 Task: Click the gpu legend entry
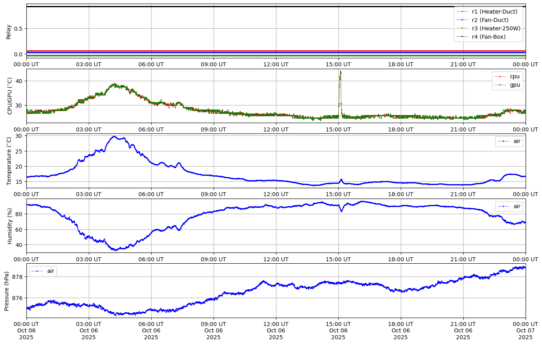(514, 85)
